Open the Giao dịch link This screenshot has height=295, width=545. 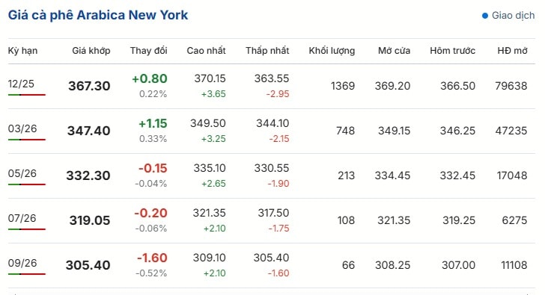pyautogui.click(x=513, y=16)
